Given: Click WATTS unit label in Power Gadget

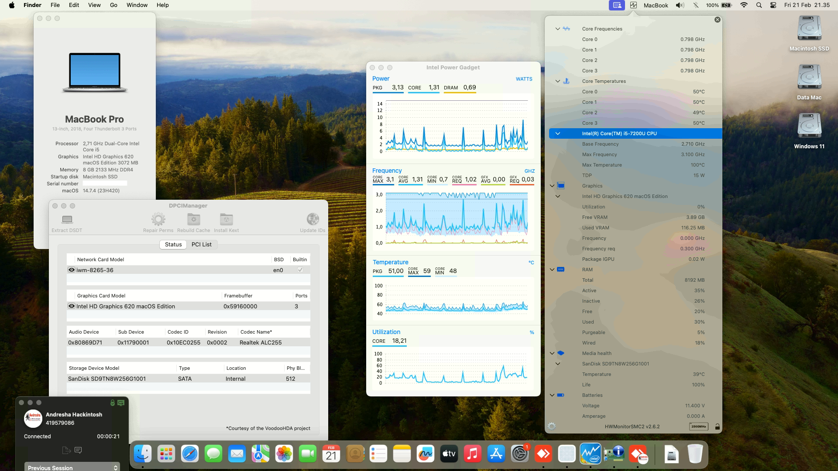Looking at the screenshot, I should [x=524, y=79].
